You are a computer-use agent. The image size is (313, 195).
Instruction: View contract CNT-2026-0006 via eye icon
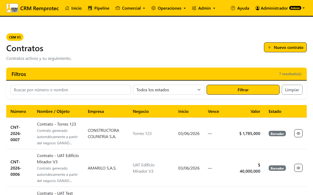tap(298, 168)
